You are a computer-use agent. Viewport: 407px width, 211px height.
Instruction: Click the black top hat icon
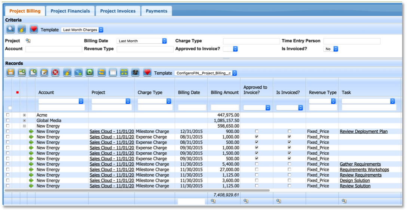(x=135, y=72)
